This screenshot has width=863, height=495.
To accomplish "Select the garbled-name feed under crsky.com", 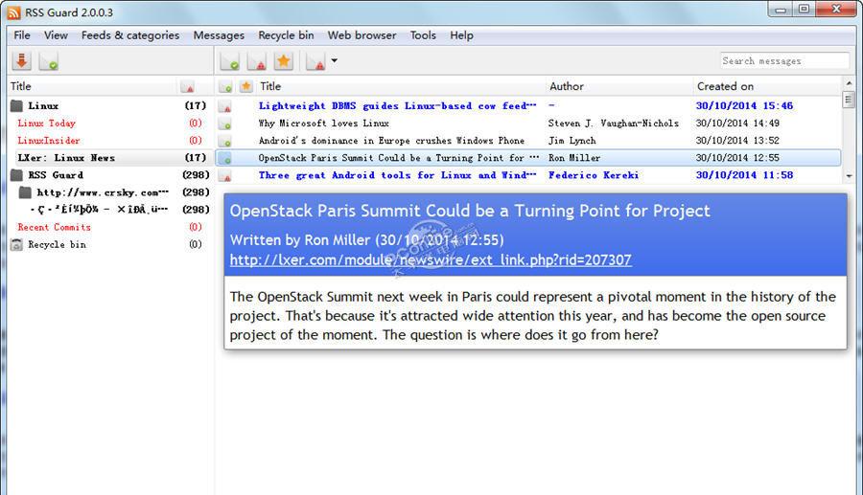I will point(99,210).
